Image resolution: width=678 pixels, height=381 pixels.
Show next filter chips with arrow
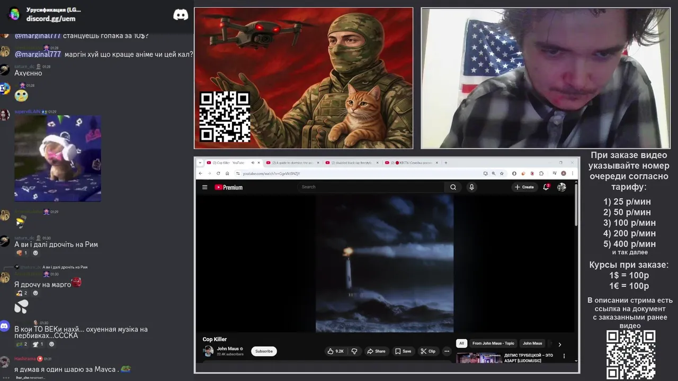click(559, 344)
